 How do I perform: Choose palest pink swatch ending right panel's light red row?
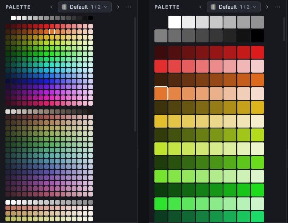(257, 66)
